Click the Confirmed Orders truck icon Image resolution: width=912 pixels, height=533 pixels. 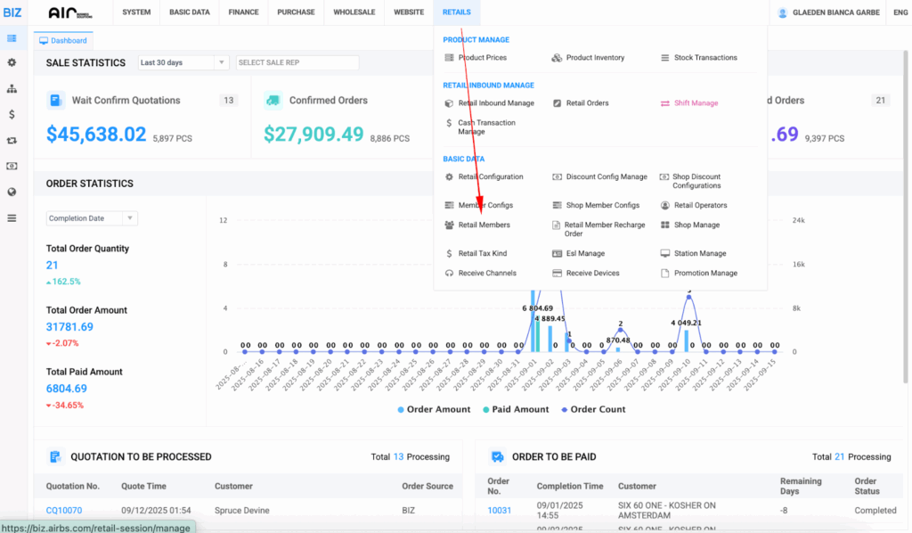pos(273,101)
